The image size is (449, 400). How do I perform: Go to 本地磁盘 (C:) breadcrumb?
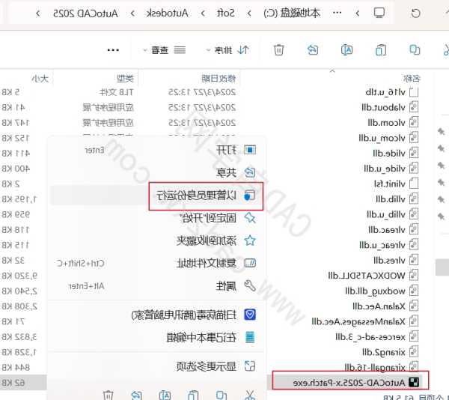click(292, 13)
